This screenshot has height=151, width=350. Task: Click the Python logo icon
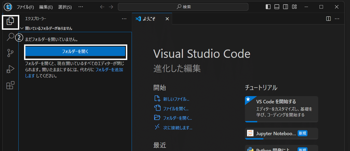point(251,149)
